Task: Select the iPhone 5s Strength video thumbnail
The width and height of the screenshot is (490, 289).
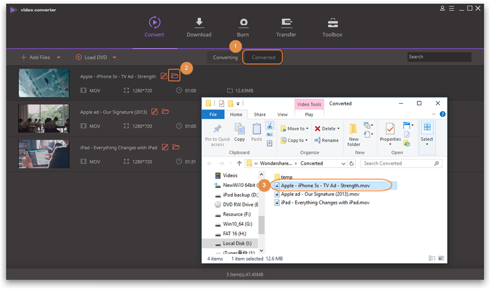Action: (44, 83)
